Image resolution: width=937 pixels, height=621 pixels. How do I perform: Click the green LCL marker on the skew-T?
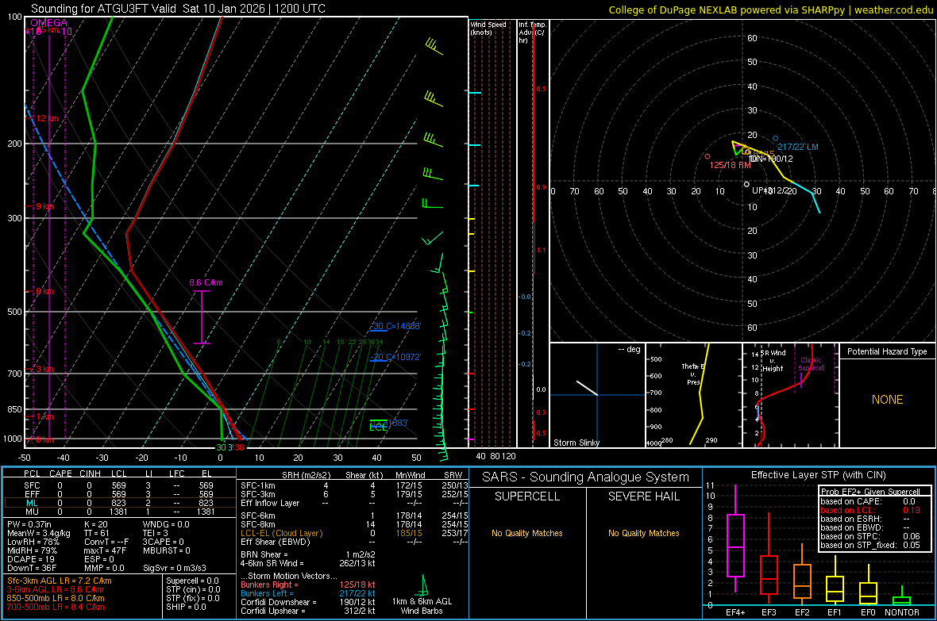pos(378,427)
